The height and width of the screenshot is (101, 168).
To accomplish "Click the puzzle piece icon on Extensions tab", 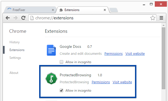I will click(61, 10).
